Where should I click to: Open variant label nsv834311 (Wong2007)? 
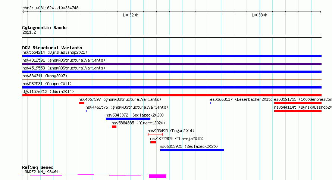pos(45,76)
